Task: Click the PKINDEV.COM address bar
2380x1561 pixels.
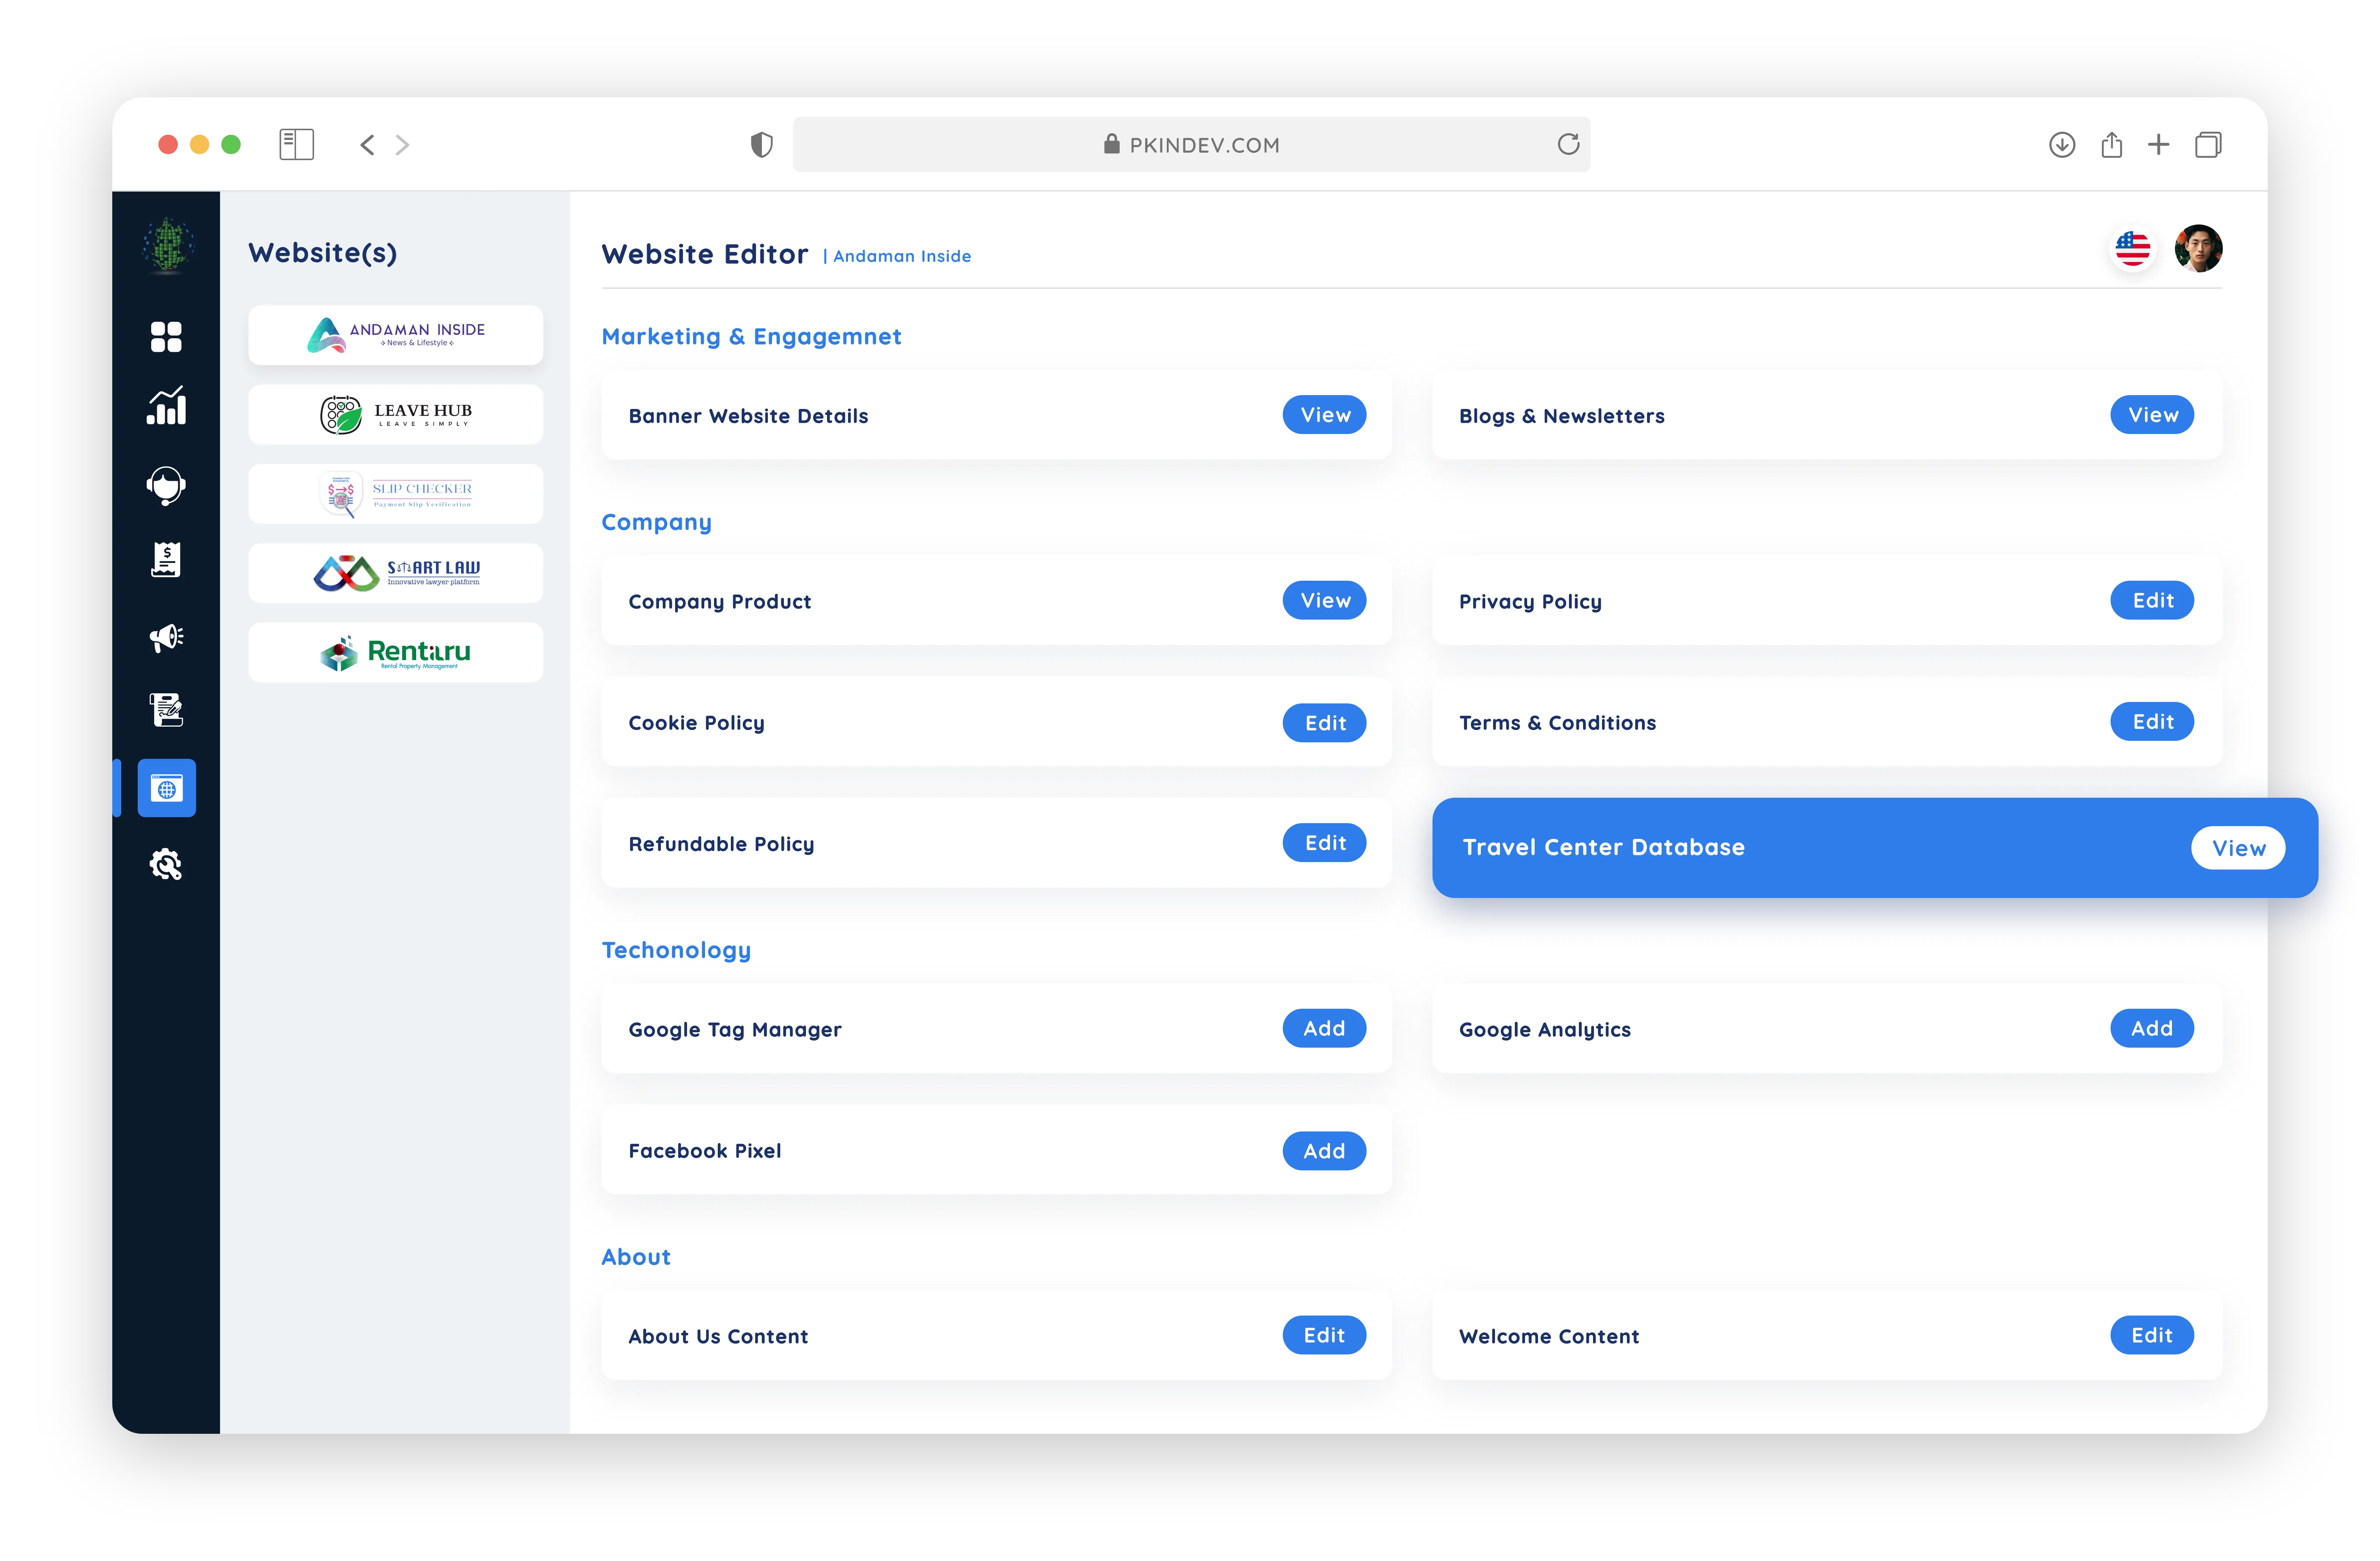Action: pyautogui.click(x=1191, y=145)
